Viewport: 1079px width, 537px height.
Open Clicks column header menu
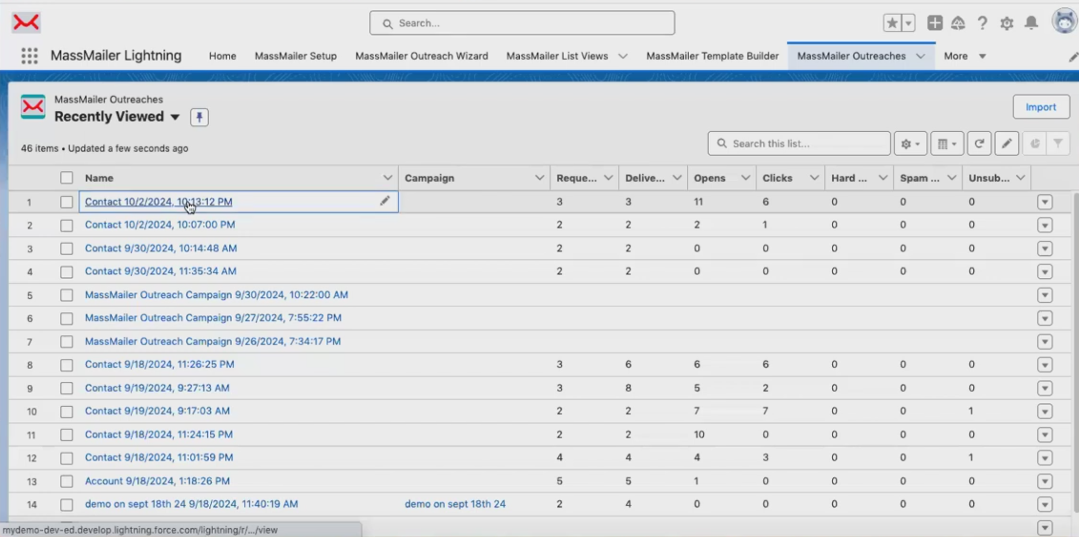click(814, 178)
